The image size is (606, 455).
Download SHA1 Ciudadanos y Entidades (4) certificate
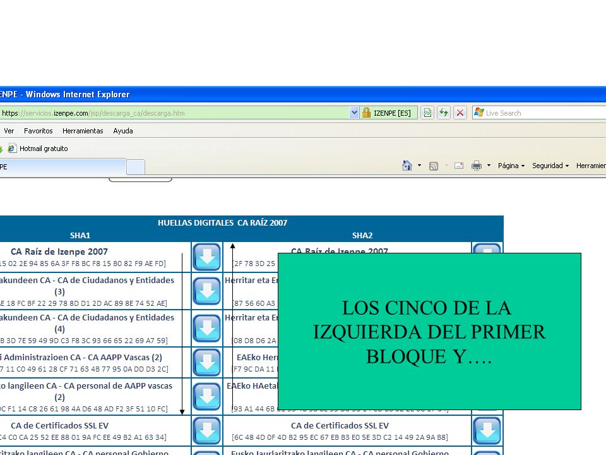pyautogui.click(x=207, y=328)
